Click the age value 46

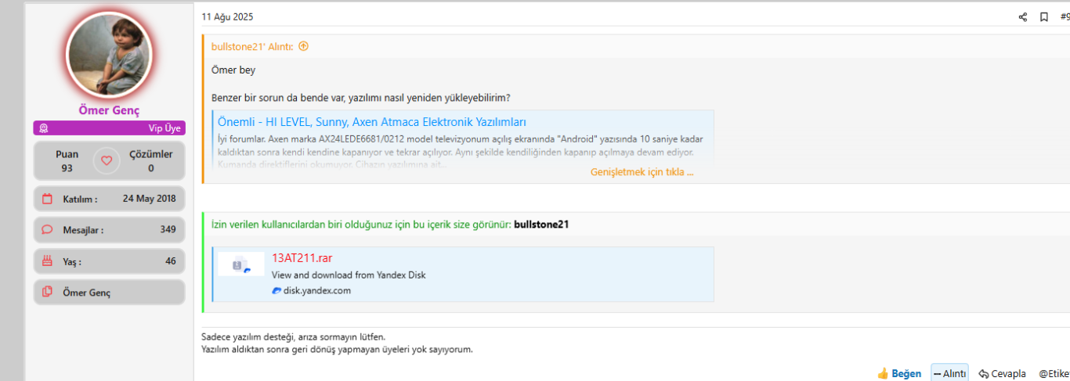coord(171,261)
